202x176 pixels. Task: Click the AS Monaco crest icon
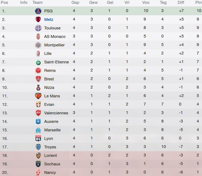(x=38, y=36)
